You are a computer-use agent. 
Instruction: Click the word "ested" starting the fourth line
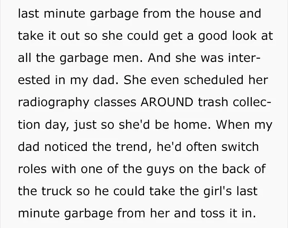(x=34, y=80)
